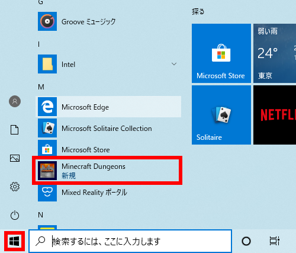Click the letter N group header
This screenshot has width=296, height=253.
pyautogui.click(x=40, y=215)
